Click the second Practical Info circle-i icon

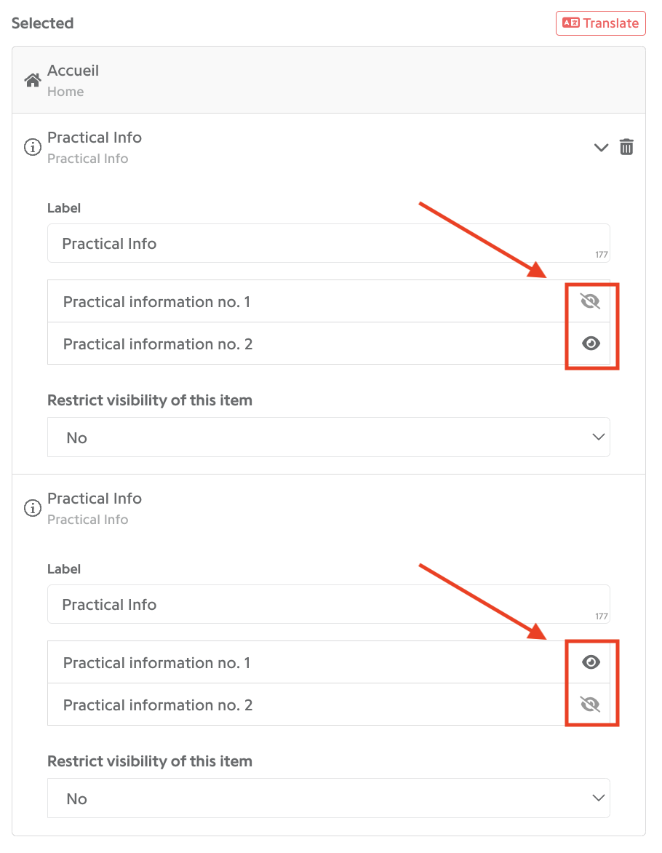(x=33, y=508)
